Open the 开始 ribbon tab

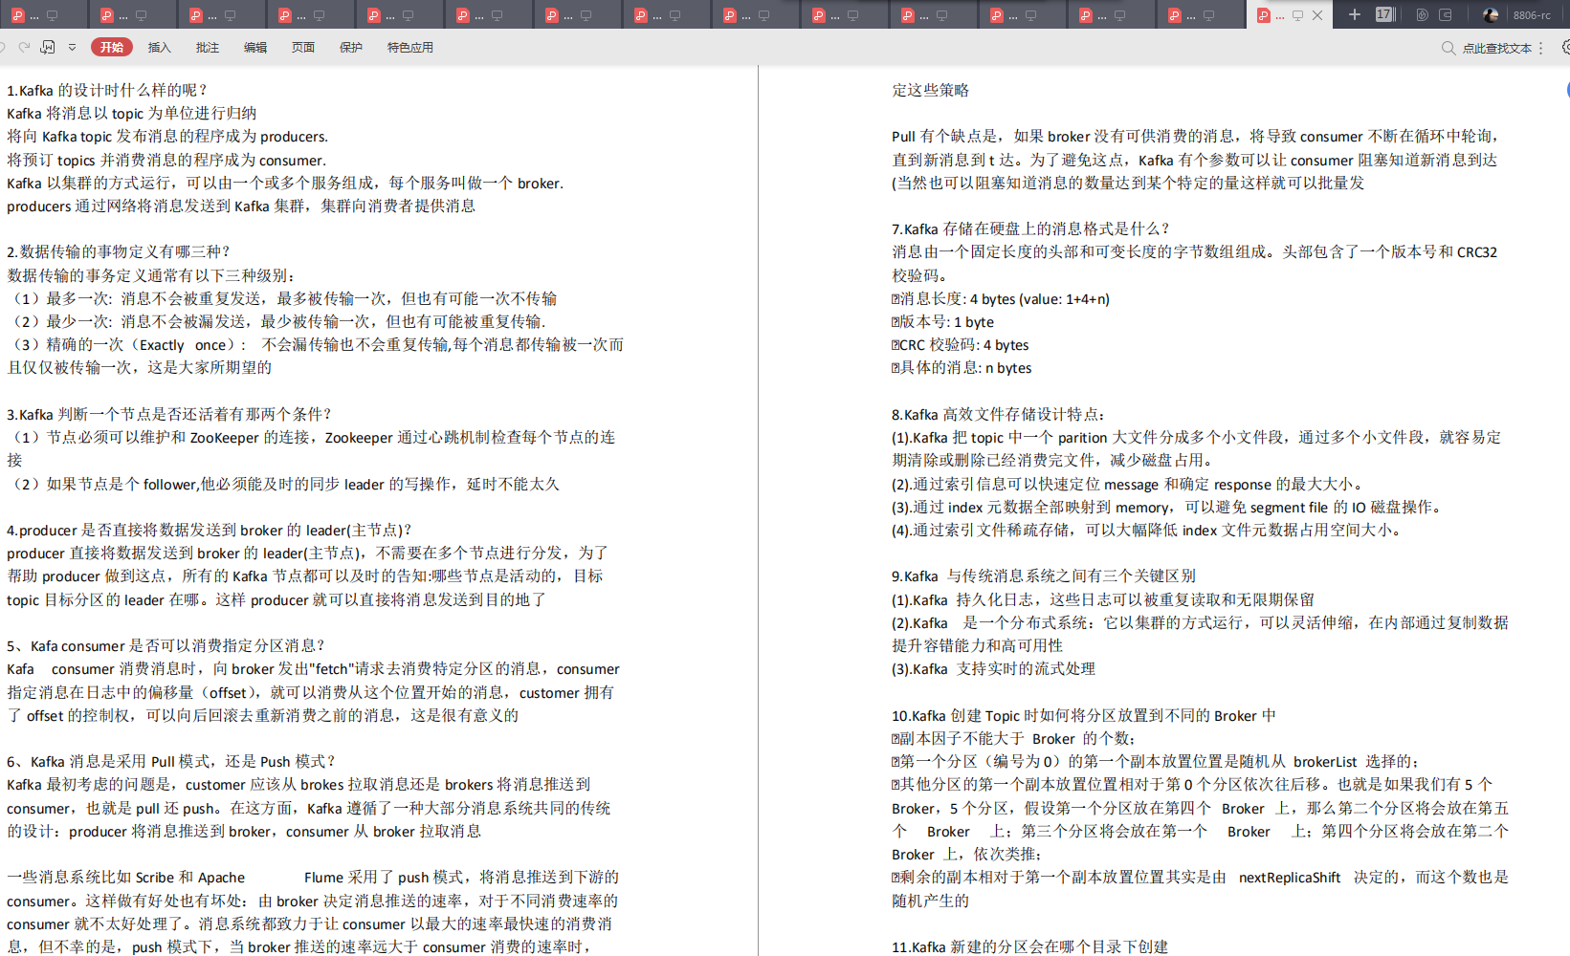[112, 47]
